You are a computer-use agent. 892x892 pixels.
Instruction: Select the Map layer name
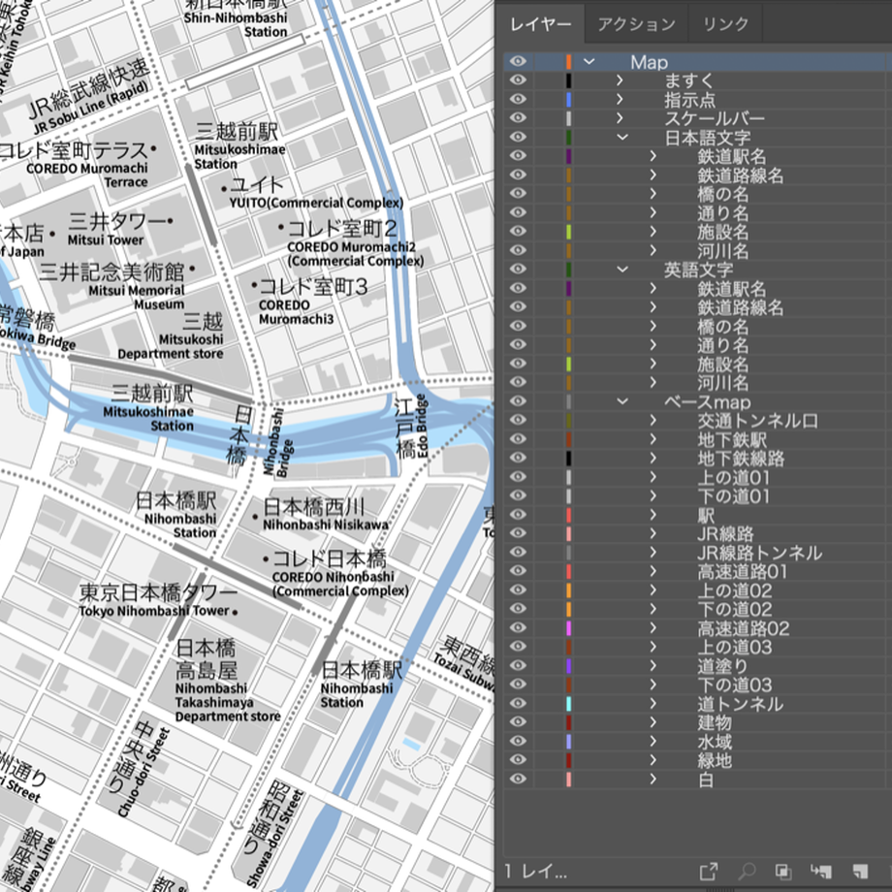(x=649, y=62)
